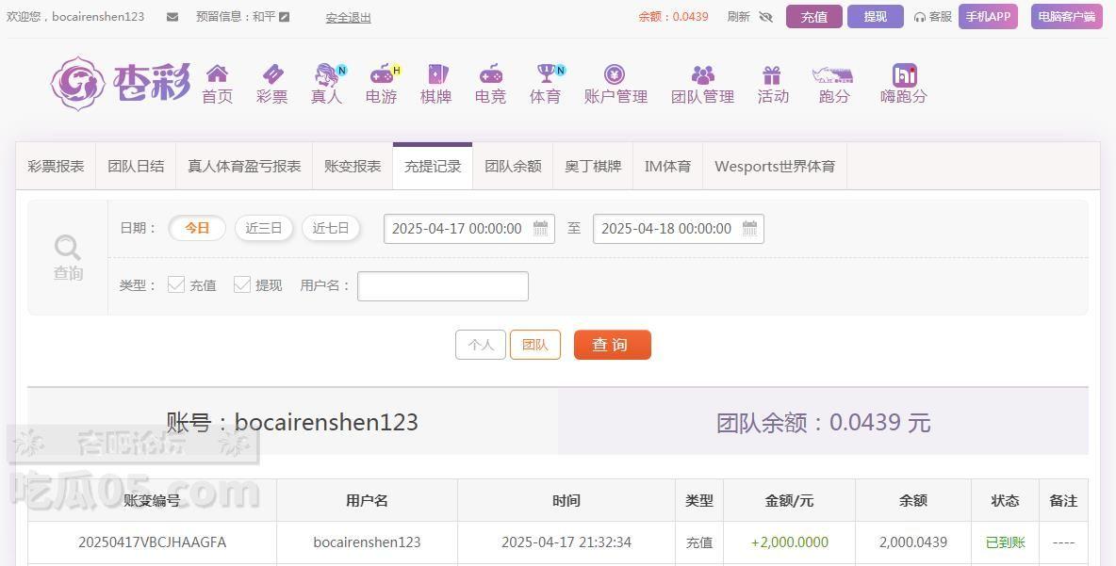The image size is (1116, 566).
Task: Switch to the 账变报表 tab
Action: [353, 167]
